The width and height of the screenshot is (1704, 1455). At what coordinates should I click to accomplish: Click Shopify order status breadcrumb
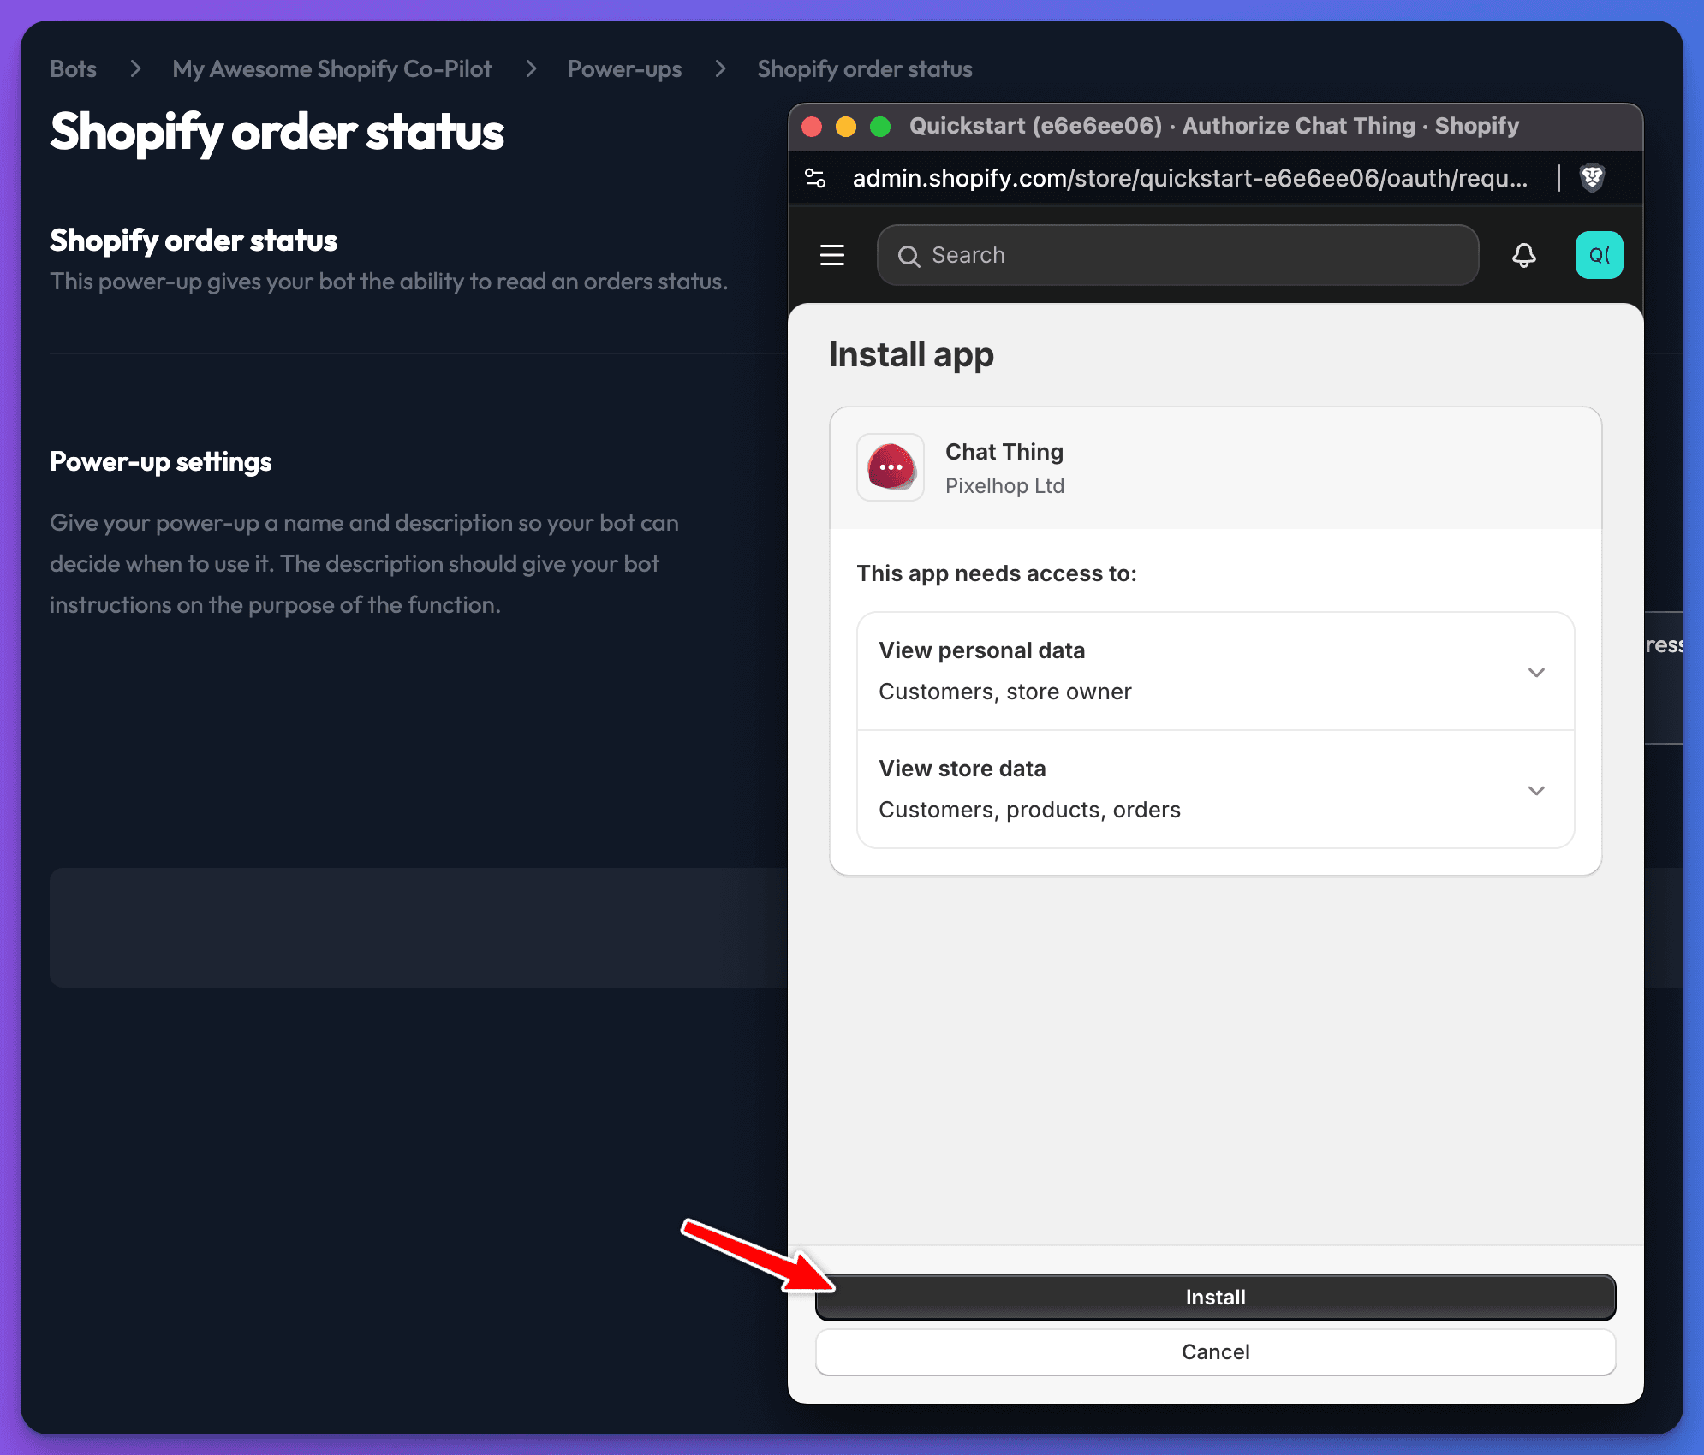coord(865,68)
